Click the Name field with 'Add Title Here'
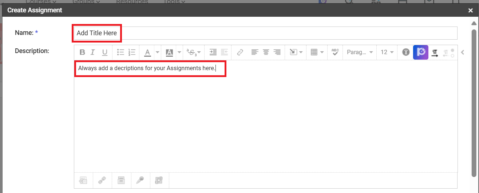 (265, 33)
